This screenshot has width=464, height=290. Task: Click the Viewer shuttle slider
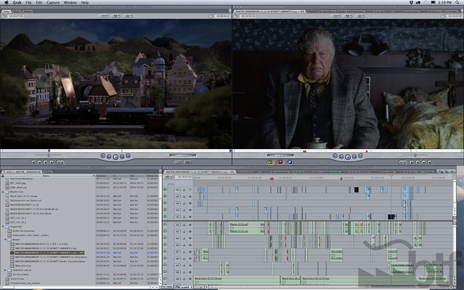49,156
